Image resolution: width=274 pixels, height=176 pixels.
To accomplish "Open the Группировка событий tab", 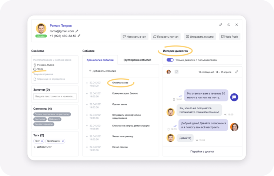I will point(137,60).
